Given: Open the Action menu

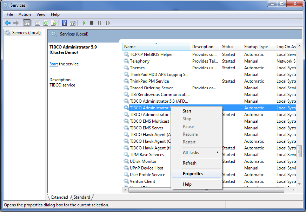Looking at the screenshot, I should point(25,14).
